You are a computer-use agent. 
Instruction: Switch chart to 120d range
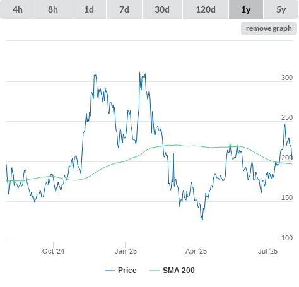click(x=206, y=9)
